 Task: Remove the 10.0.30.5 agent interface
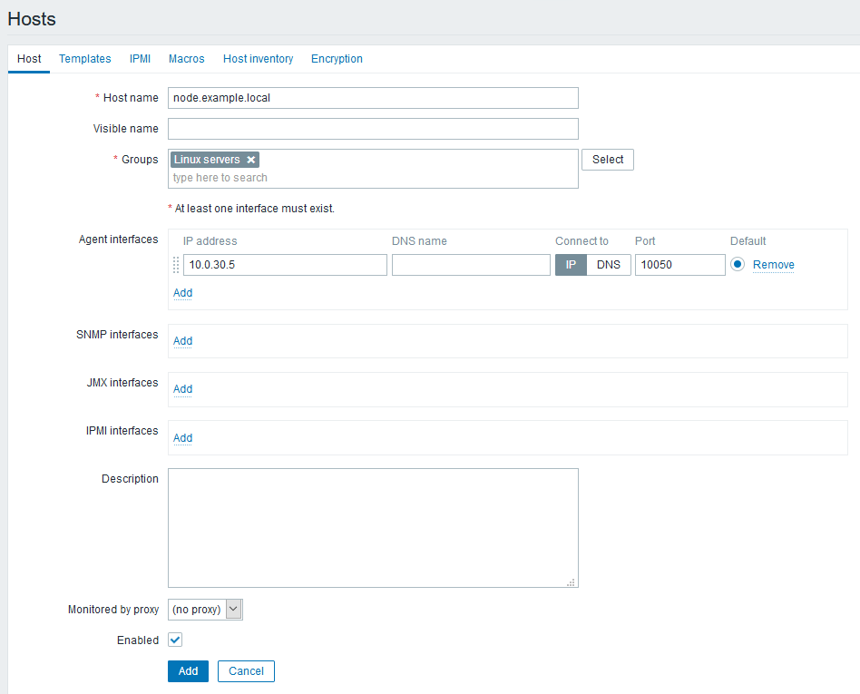pos(773,264)
